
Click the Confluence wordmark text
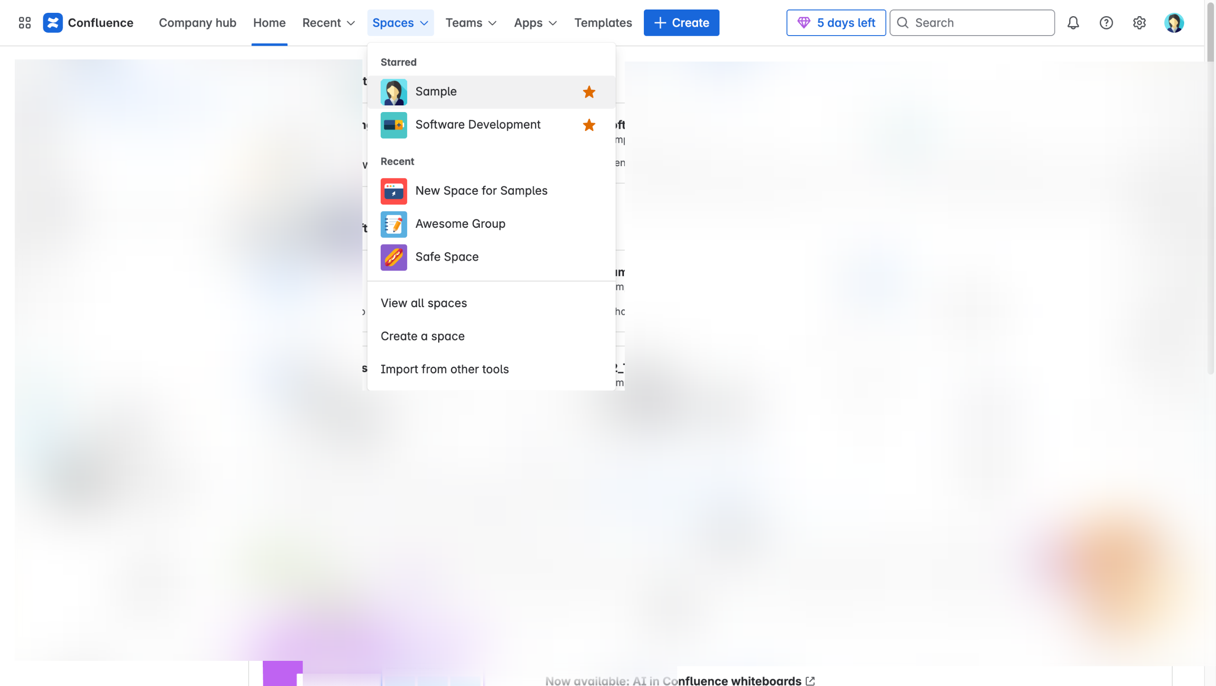pyautogui.click(x=100, y=23)
